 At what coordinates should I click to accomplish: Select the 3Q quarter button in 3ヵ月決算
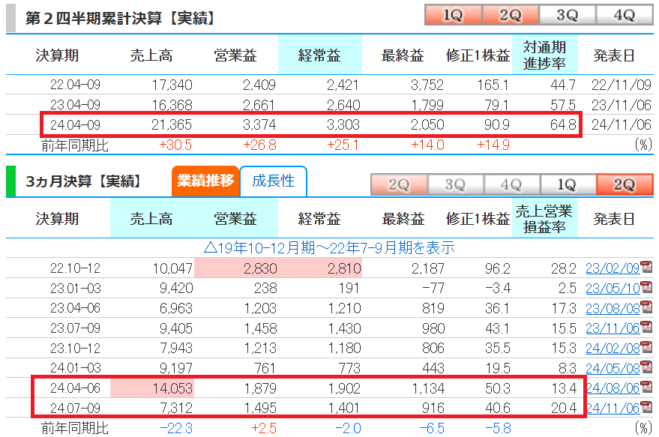click(x=455, y=184)
